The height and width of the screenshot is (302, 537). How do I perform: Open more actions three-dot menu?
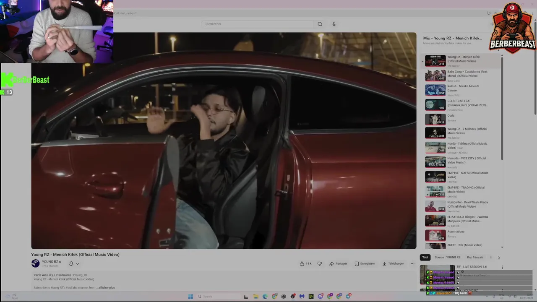pos(412,263)
